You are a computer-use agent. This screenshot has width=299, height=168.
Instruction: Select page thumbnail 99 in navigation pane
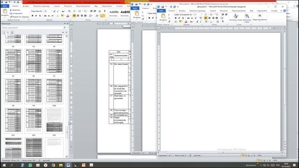point(34,91)
